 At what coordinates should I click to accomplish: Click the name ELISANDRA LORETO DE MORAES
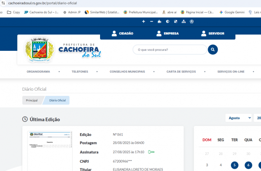138,169
